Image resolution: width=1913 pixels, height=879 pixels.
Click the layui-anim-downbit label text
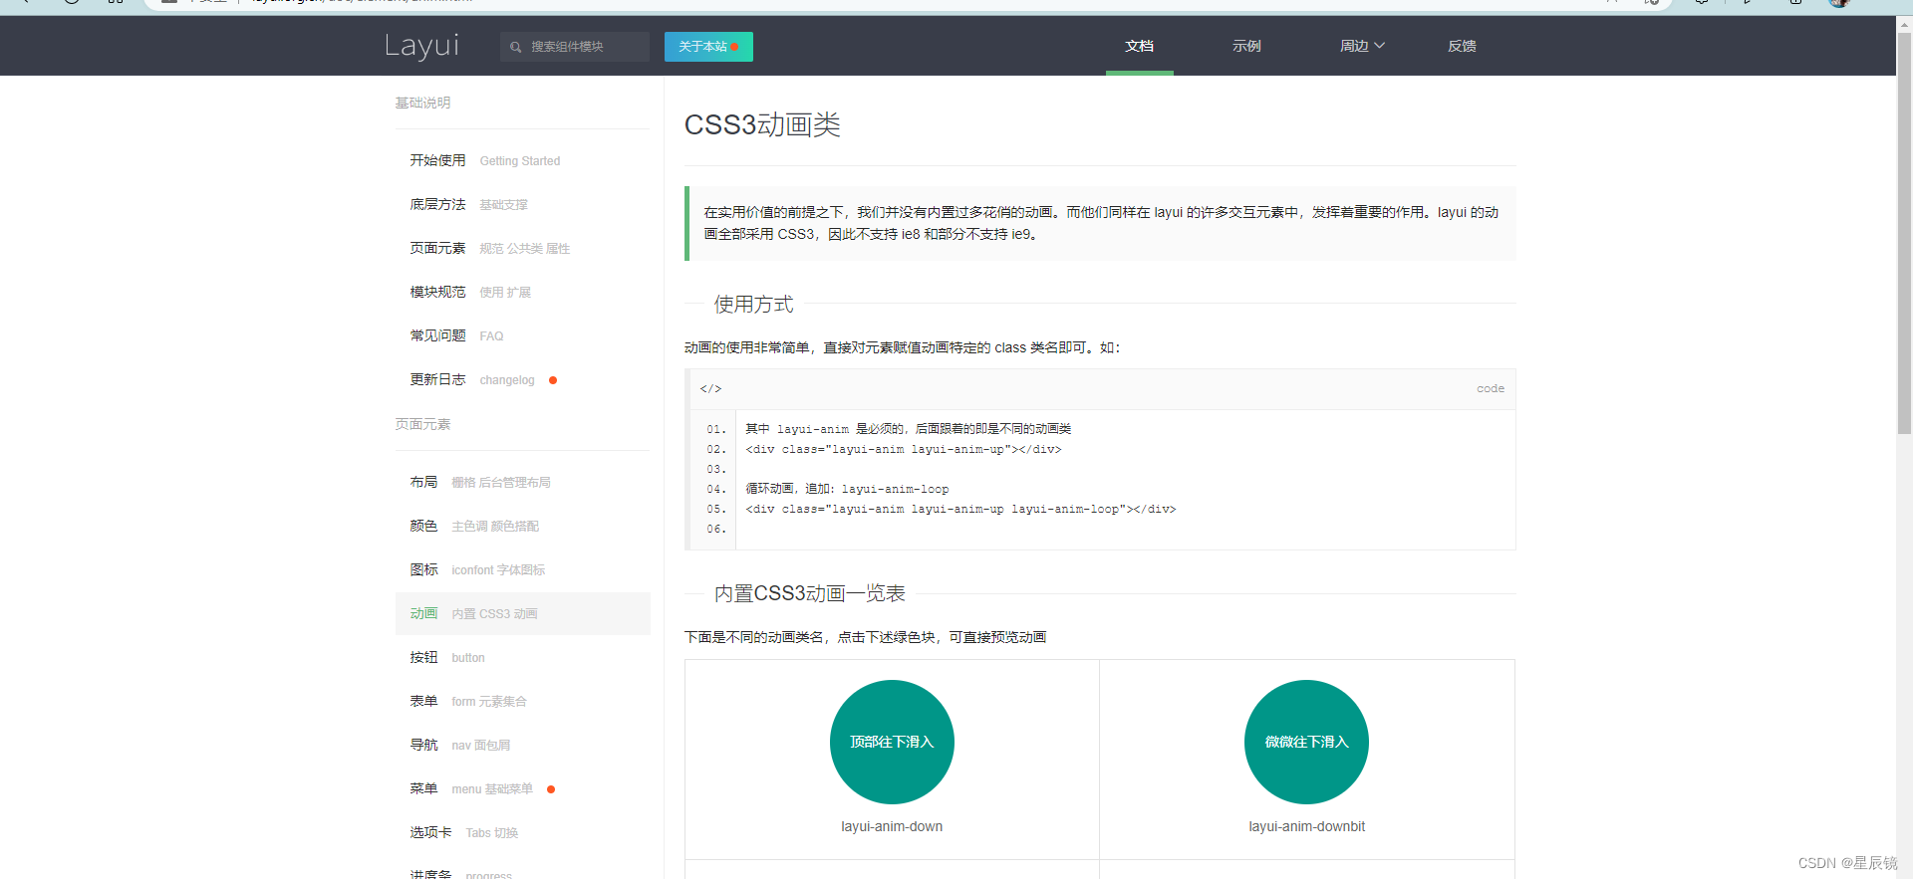pyautogui.click(x=1306, y=826)
